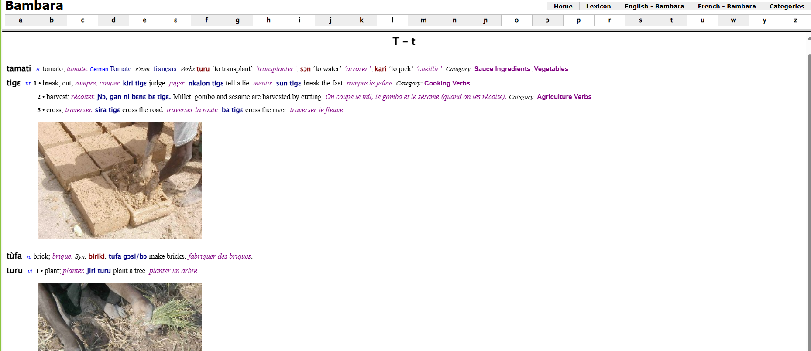
Task: Jump to letter p entries
Action: pos(578,20)
